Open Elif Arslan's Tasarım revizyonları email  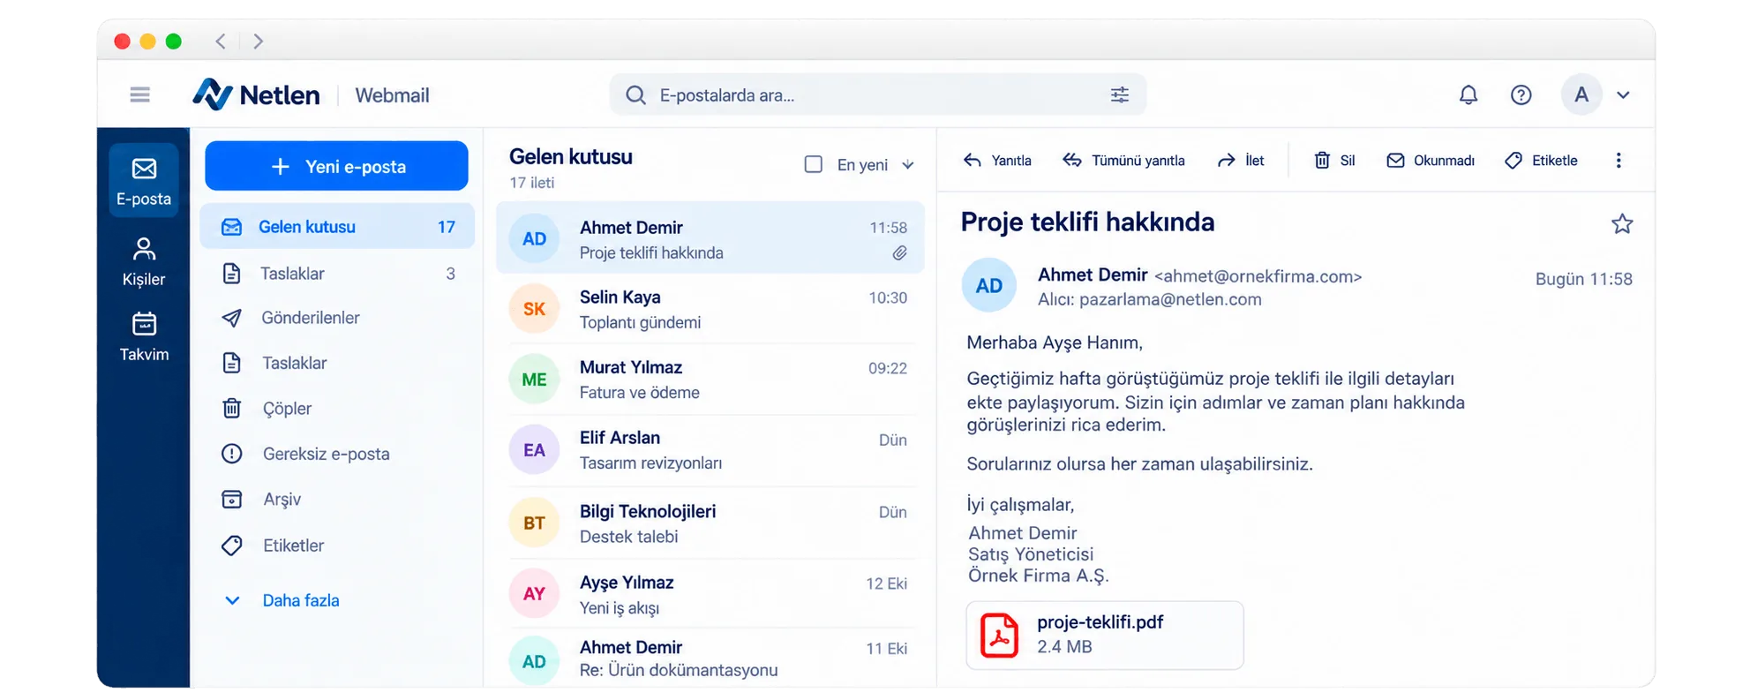point(710,450)
